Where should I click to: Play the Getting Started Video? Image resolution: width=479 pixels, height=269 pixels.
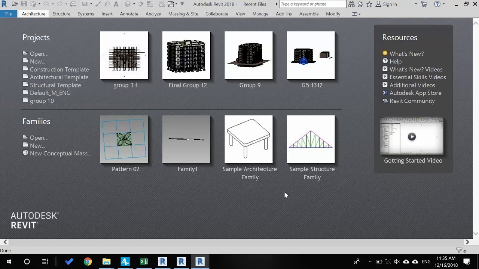click(412, 136)
